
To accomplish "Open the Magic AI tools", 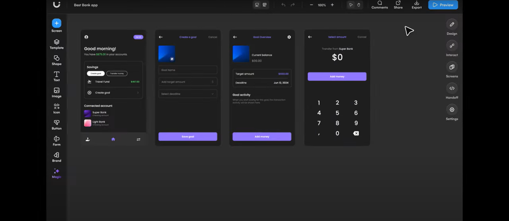I will pos(57,173).
